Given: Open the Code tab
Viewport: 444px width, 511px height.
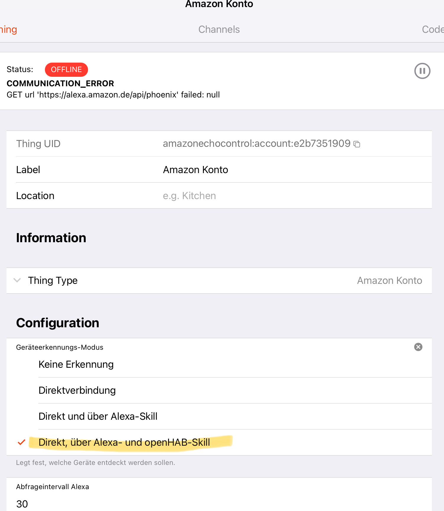Looking at the screenshot, I should pos(433,29).
